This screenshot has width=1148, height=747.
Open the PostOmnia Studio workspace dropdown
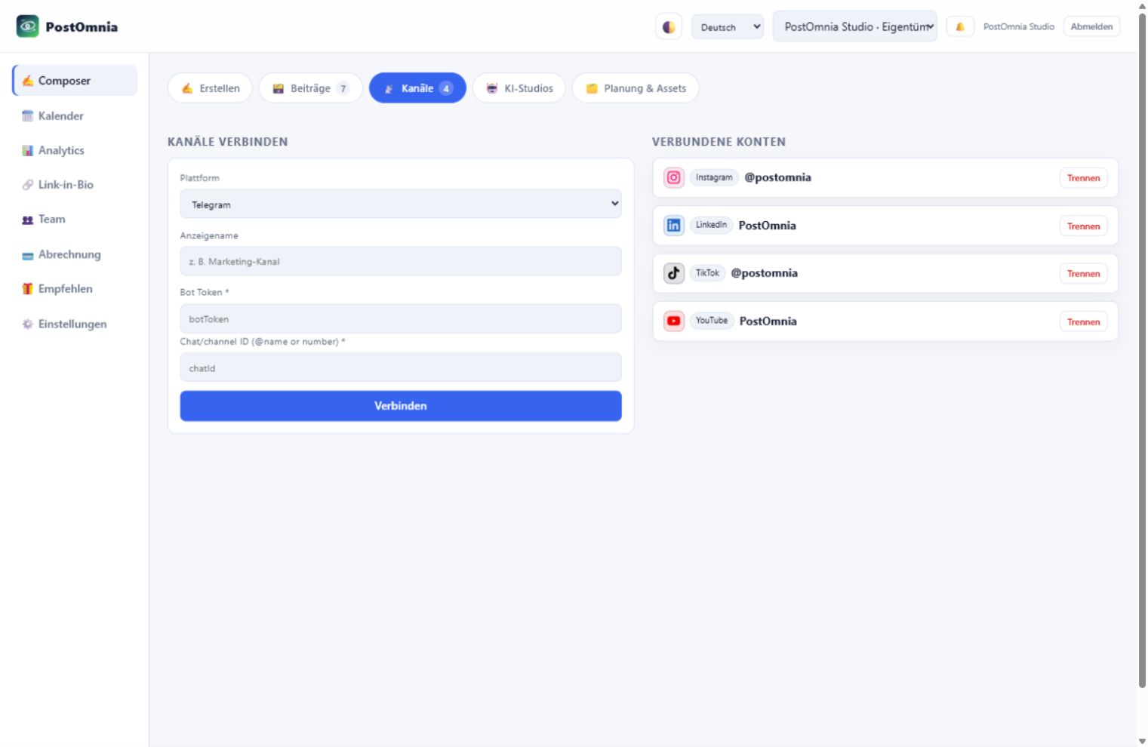[x=855, y=26]
